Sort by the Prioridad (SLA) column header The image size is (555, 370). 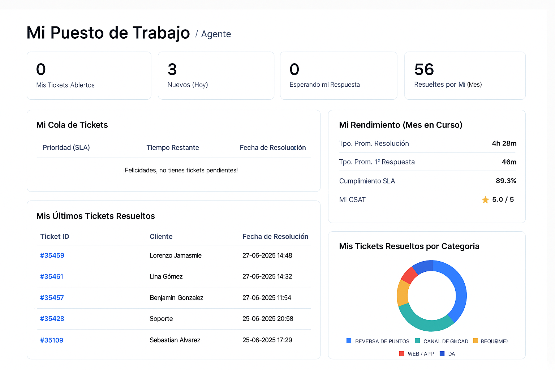coord(66,147)
